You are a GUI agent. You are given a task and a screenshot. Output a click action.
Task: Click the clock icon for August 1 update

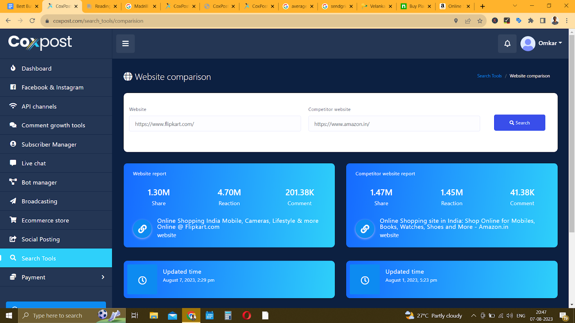coord(365,280)
